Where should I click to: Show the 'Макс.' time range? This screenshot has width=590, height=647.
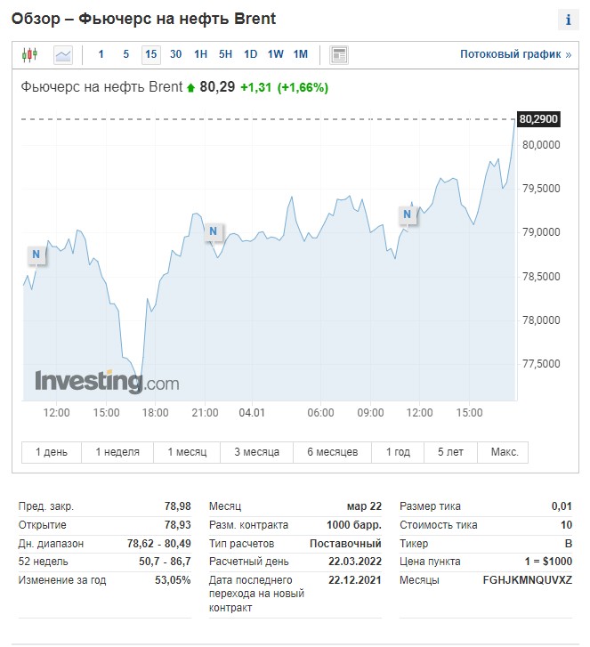click(x=504, y=452)
